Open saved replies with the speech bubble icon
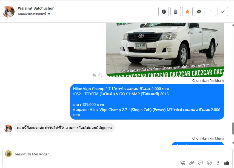Image resolution: width=234 pixels, height=168 pixels. click(200, 163)
